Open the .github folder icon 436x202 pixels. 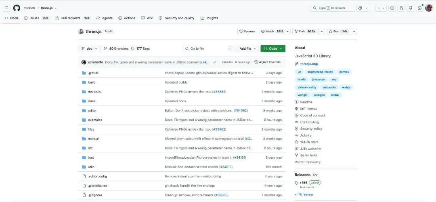click(x=84, y=73)
